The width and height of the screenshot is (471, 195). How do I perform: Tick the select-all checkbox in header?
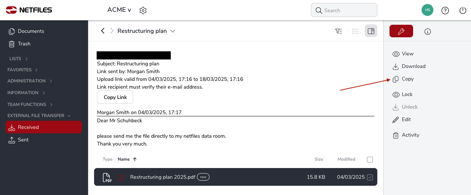(370, 160)
